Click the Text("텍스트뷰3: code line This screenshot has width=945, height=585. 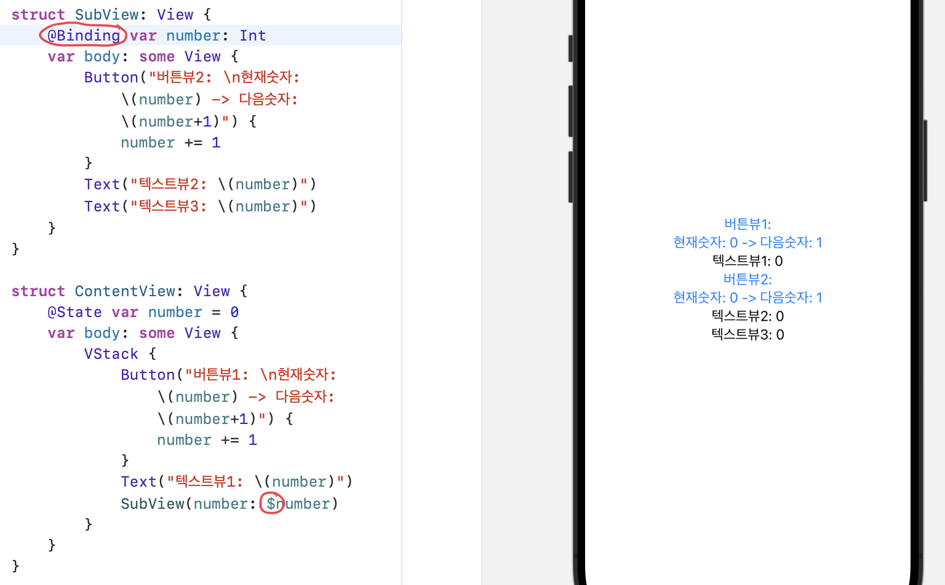pyautogui.click(x=201, y=206)
